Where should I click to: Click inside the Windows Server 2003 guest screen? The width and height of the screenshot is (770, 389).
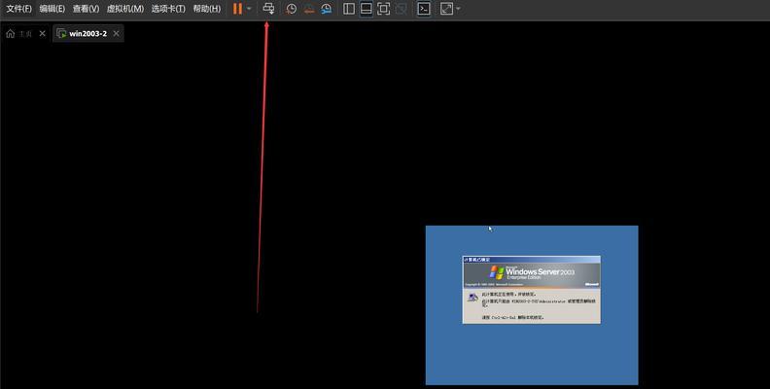[532, 305]
